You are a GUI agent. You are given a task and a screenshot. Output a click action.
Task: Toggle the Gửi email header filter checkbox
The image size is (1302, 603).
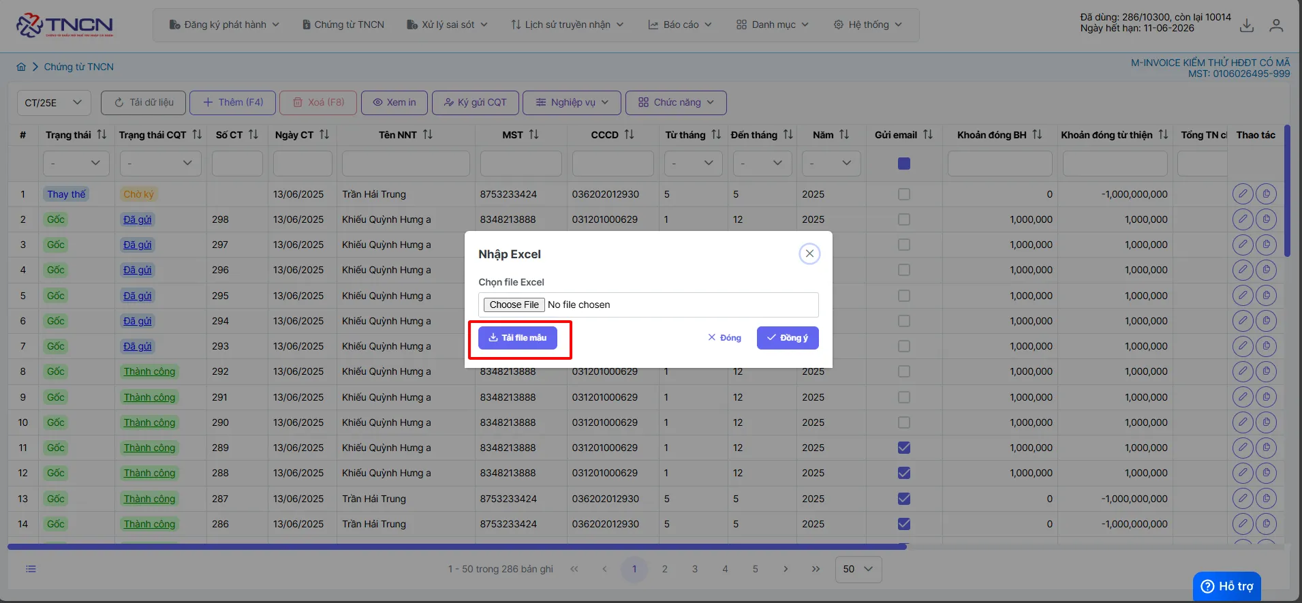904,164
